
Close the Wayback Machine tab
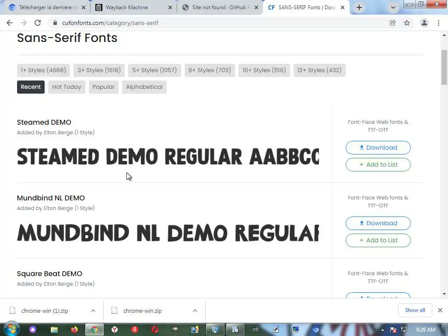tap(170, 8)
